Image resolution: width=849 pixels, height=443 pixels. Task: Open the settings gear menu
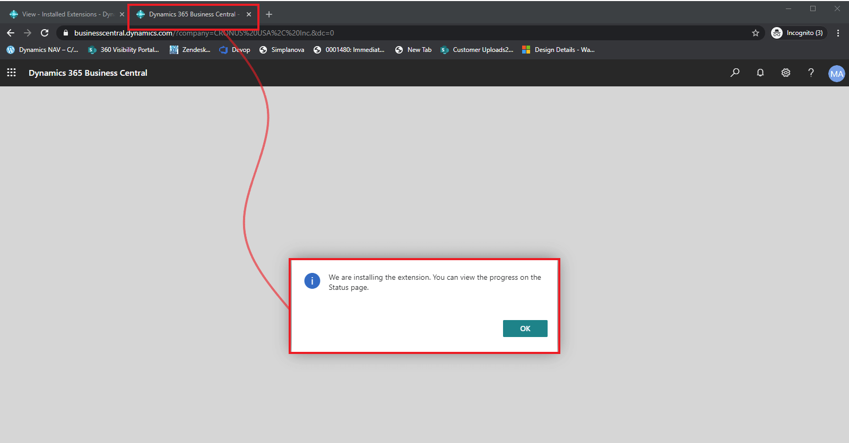pyautogui.click(x=786, y=73)
